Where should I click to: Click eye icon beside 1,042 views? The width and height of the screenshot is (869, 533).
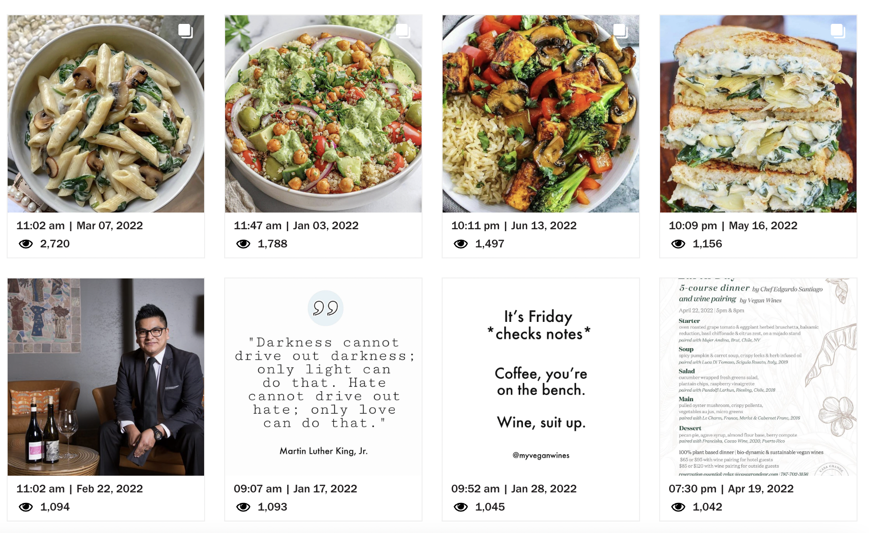point(678,507)
